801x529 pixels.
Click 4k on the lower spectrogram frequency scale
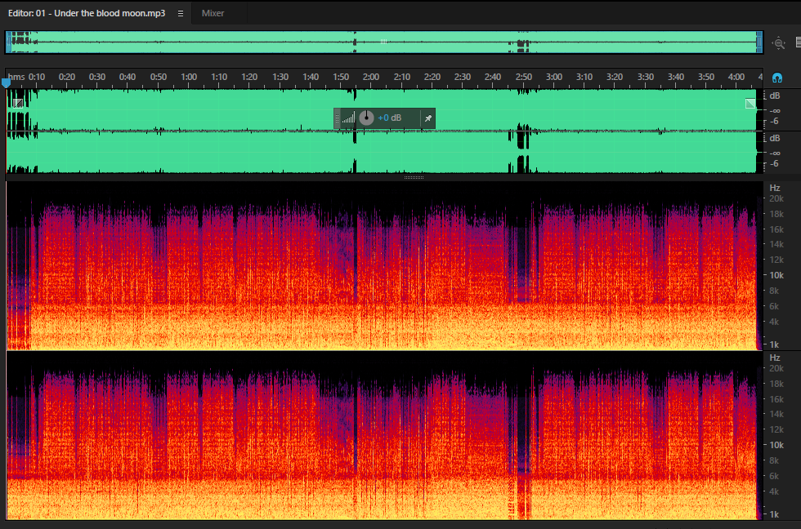click(x=774, y=491)
